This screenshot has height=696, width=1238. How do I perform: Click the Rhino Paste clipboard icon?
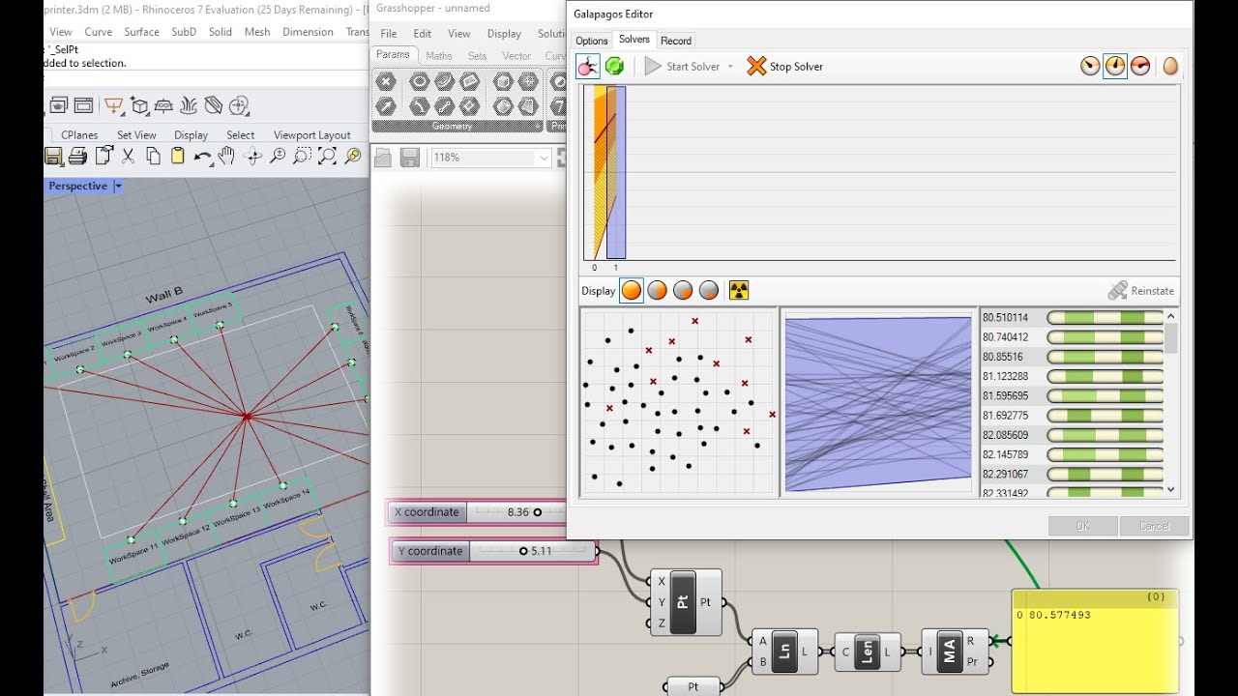pyautogui.click(x=177, y=156)
